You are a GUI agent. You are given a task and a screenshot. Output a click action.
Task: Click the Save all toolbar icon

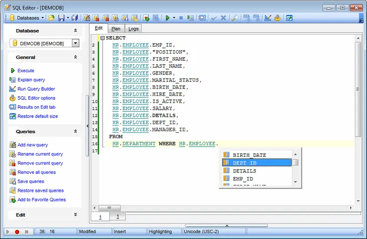tap(75, 18)
